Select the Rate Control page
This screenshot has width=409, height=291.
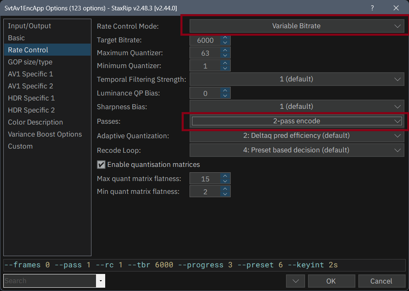pyautogui.click(x=47, y=50)
